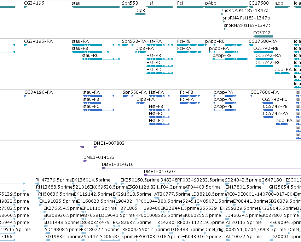Select the stau-RB transcript
This screenshot has height=242, width=301.
[x=90, y=52]
